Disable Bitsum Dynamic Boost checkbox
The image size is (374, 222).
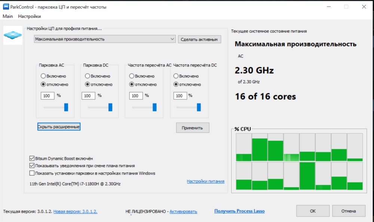click(x=32, y=158)
